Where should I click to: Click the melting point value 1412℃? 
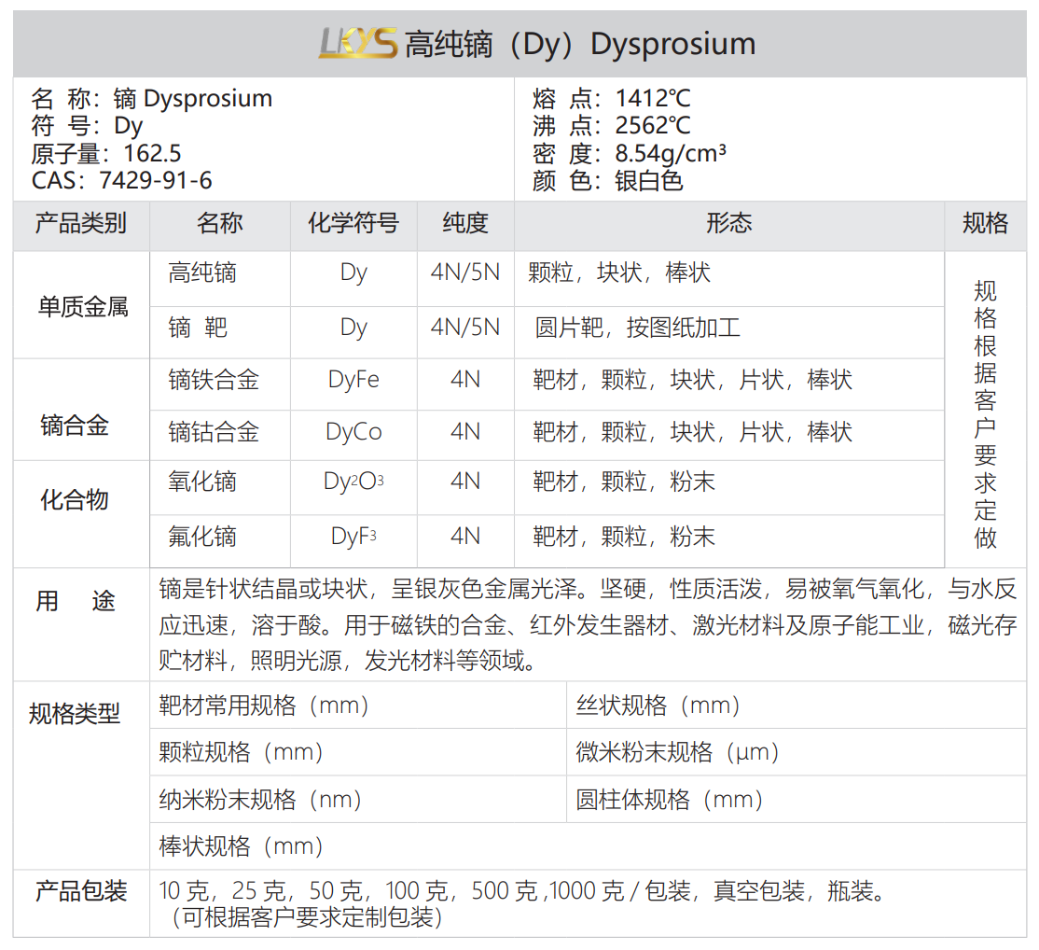click(x=653, y=99)
